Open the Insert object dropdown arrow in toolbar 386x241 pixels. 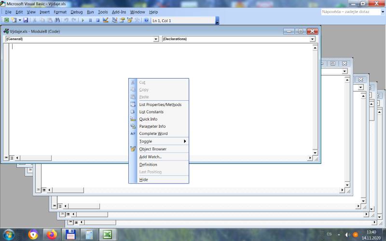coord(20,20)
